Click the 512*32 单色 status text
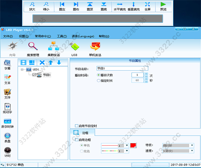The image size is (201, 168). [15, 165]
